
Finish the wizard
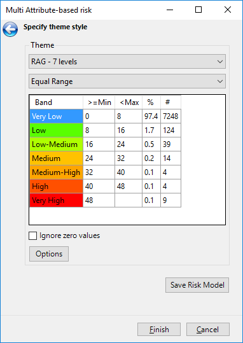tap(159, 329)
